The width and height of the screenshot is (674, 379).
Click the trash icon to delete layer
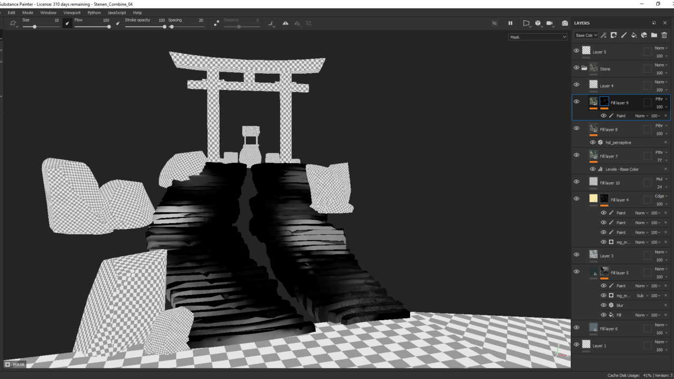[664, 35]
